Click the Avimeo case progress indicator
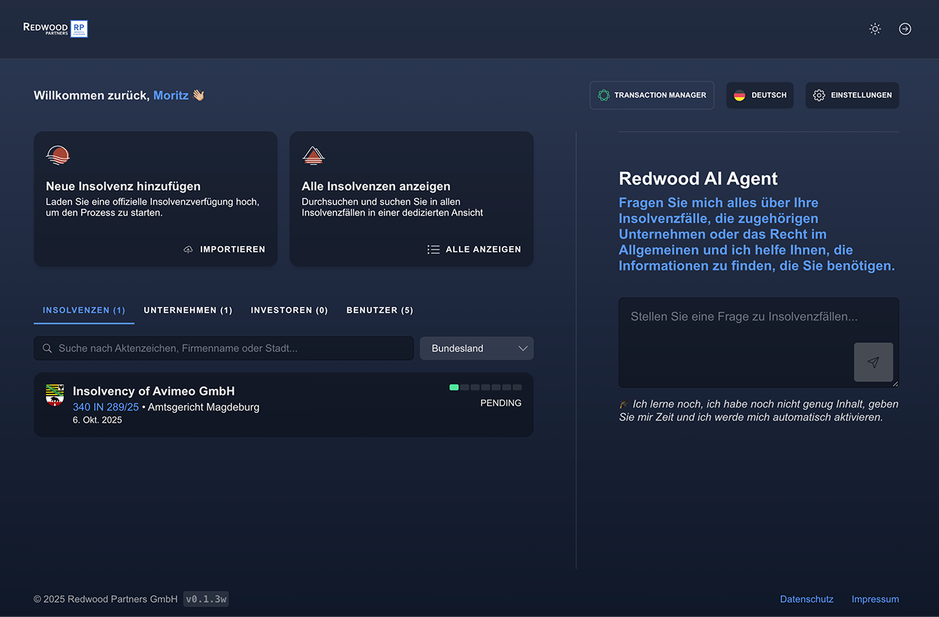The width and height of the screenshot is (939, 617). click(485, 387)
